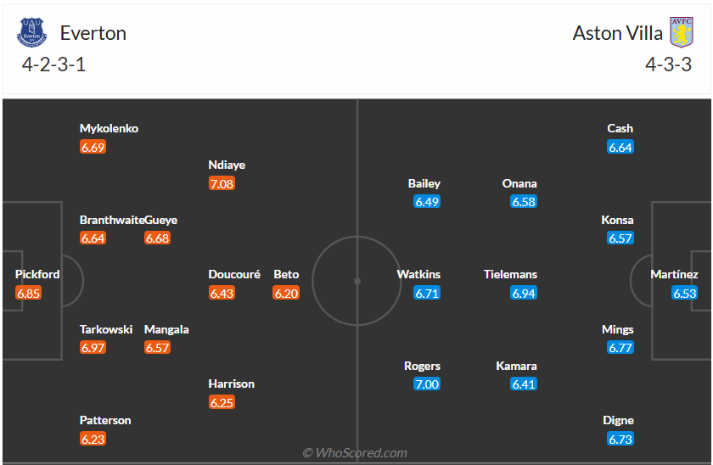
Task: Click the Everton club crest
Action: point(32,33)
